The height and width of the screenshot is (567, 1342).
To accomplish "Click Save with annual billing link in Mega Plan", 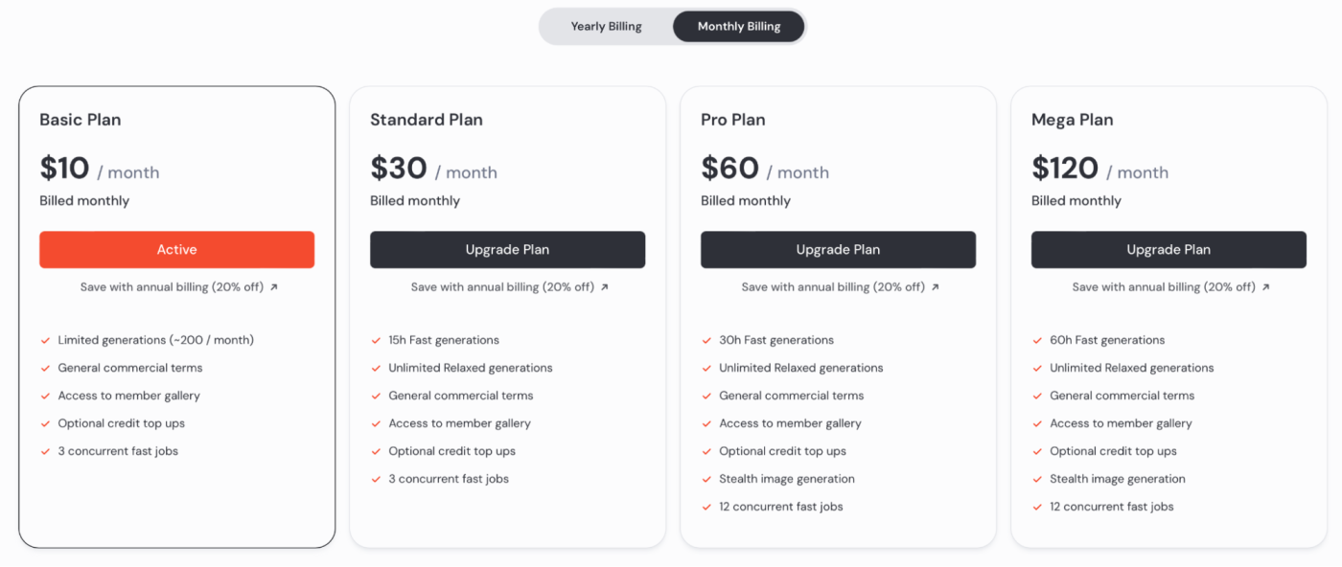I will coord(1164,287).
